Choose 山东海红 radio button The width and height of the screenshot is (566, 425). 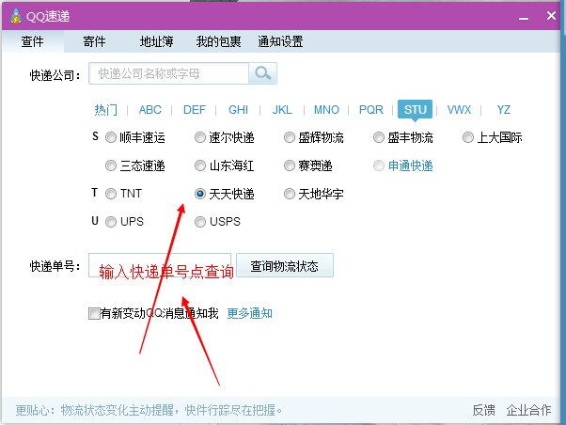(x=200, y=165)
